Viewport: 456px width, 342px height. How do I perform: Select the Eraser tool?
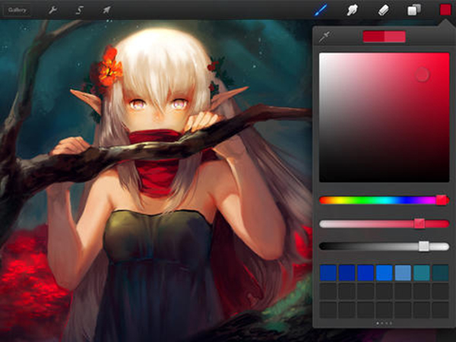pyautogui.click(x=383, y=10)
